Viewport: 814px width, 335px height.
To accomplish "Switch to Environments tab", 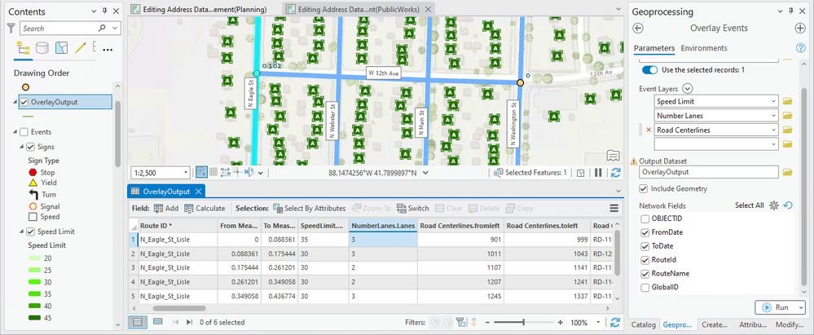I will pyautogui.click(x=704, y=48).
